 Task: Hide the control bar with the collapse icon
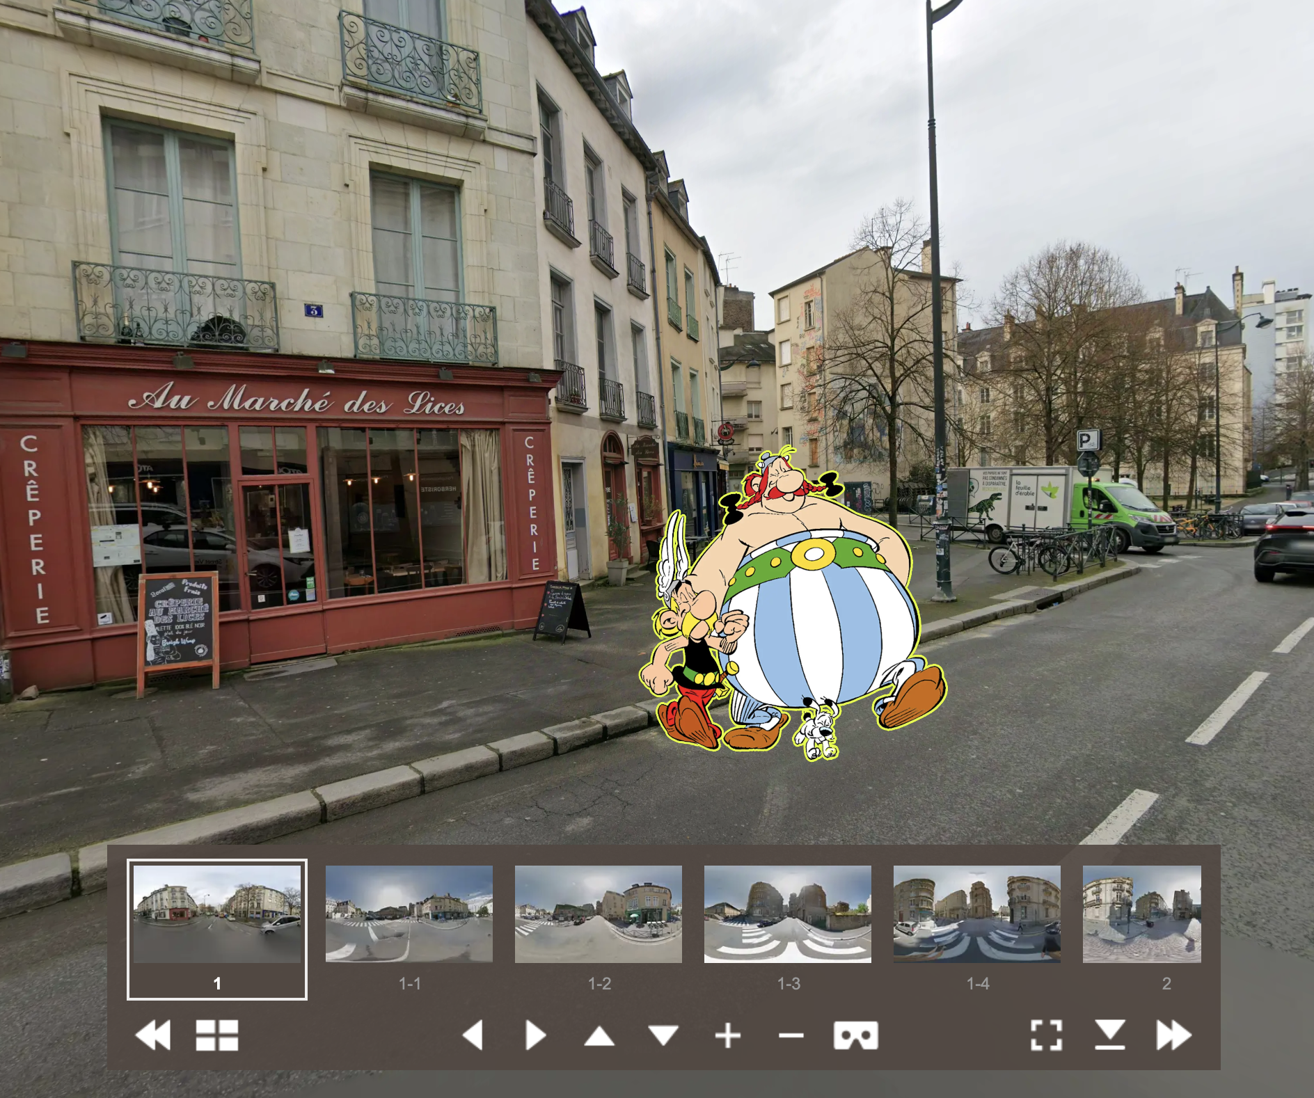point(1110,1035)
